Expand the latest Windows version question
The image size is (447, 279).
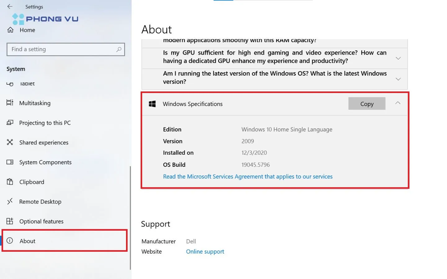(398, 79)
